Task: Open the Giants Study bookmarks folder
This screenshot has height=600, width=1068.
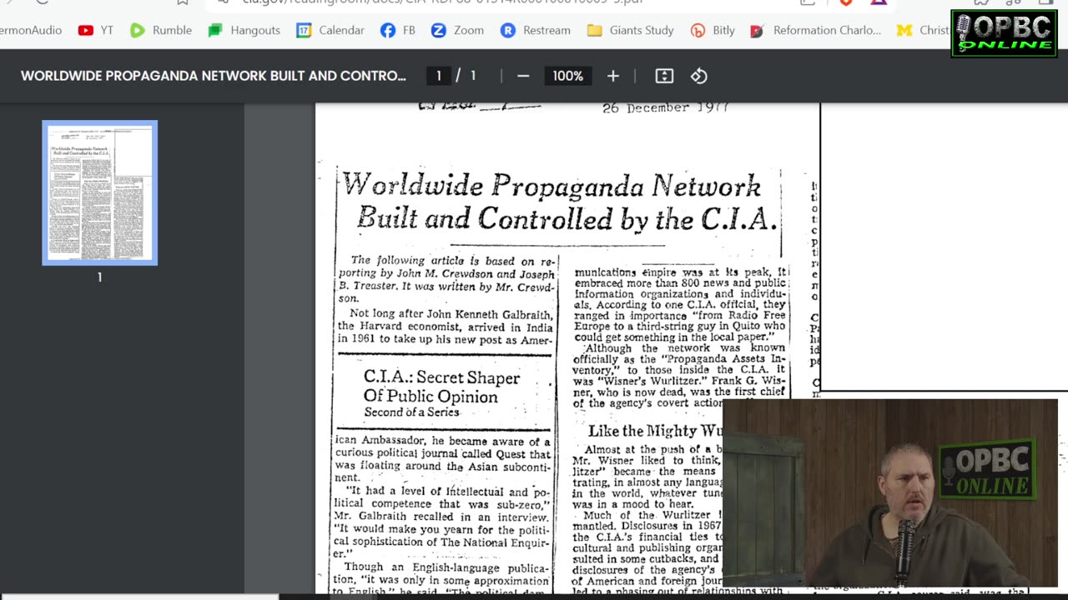Action: 630,30
